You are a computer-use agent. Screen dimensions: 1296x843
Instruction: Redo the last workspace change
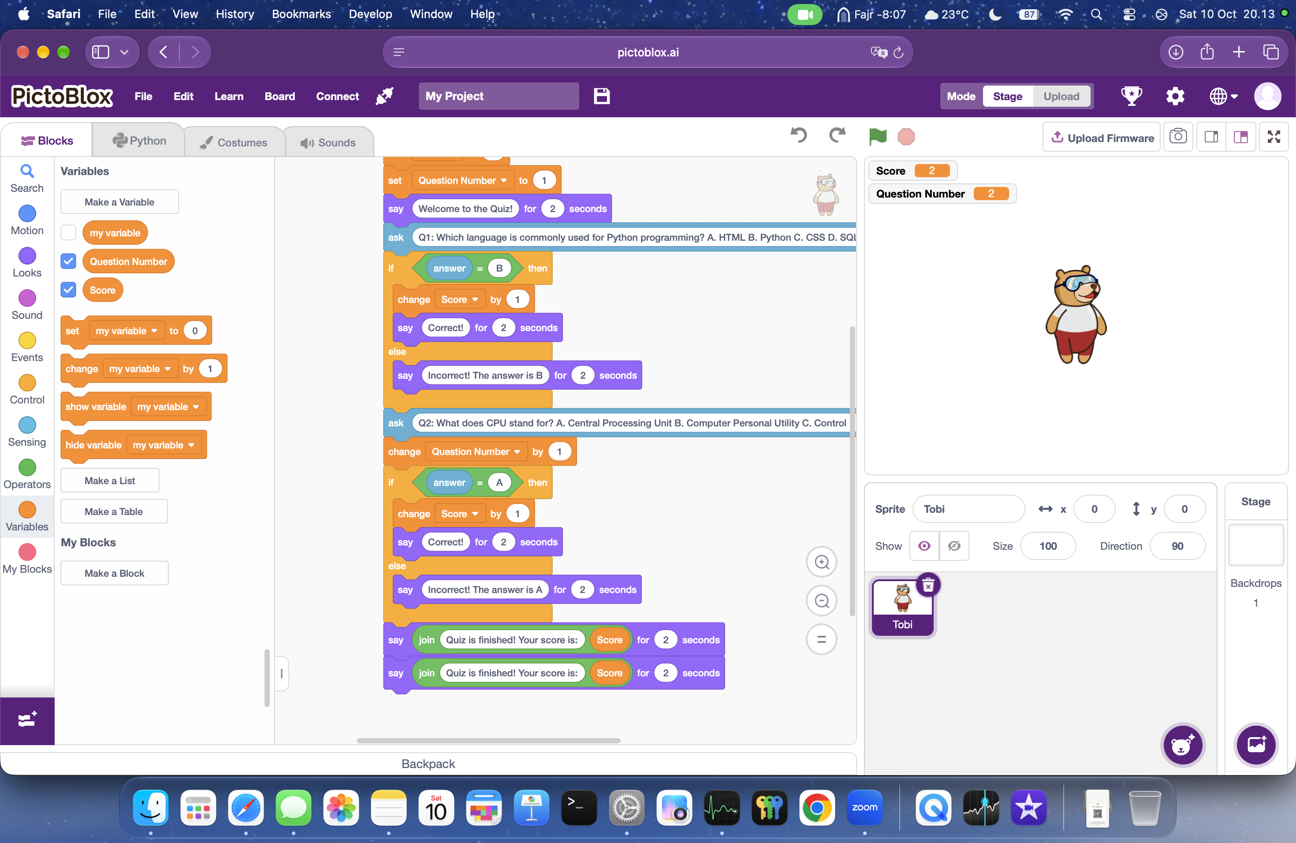pos(837,135)
